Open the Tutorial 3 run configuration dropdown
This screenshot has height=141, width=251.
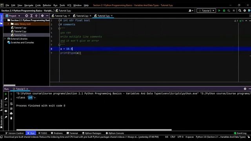coord(206,11)
